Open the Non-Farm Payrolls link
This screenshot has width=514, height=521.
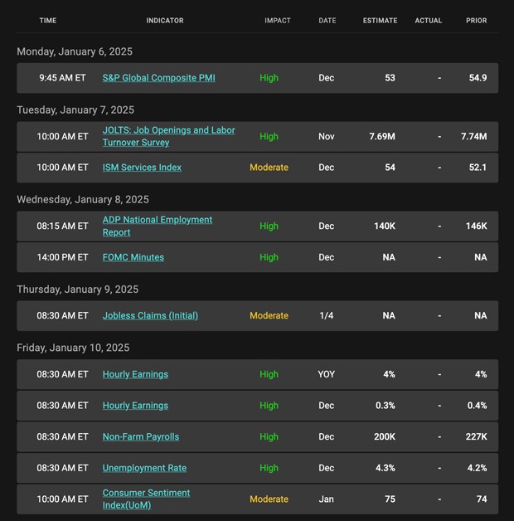pyautogui.click(x=140, y=437)
